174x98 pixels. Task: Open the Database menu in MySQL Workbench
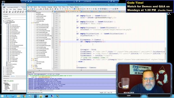click(x=20, y=9)
